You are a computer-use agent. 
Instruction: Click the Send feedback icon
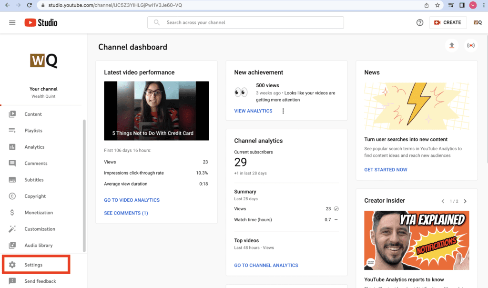[12, 281]
